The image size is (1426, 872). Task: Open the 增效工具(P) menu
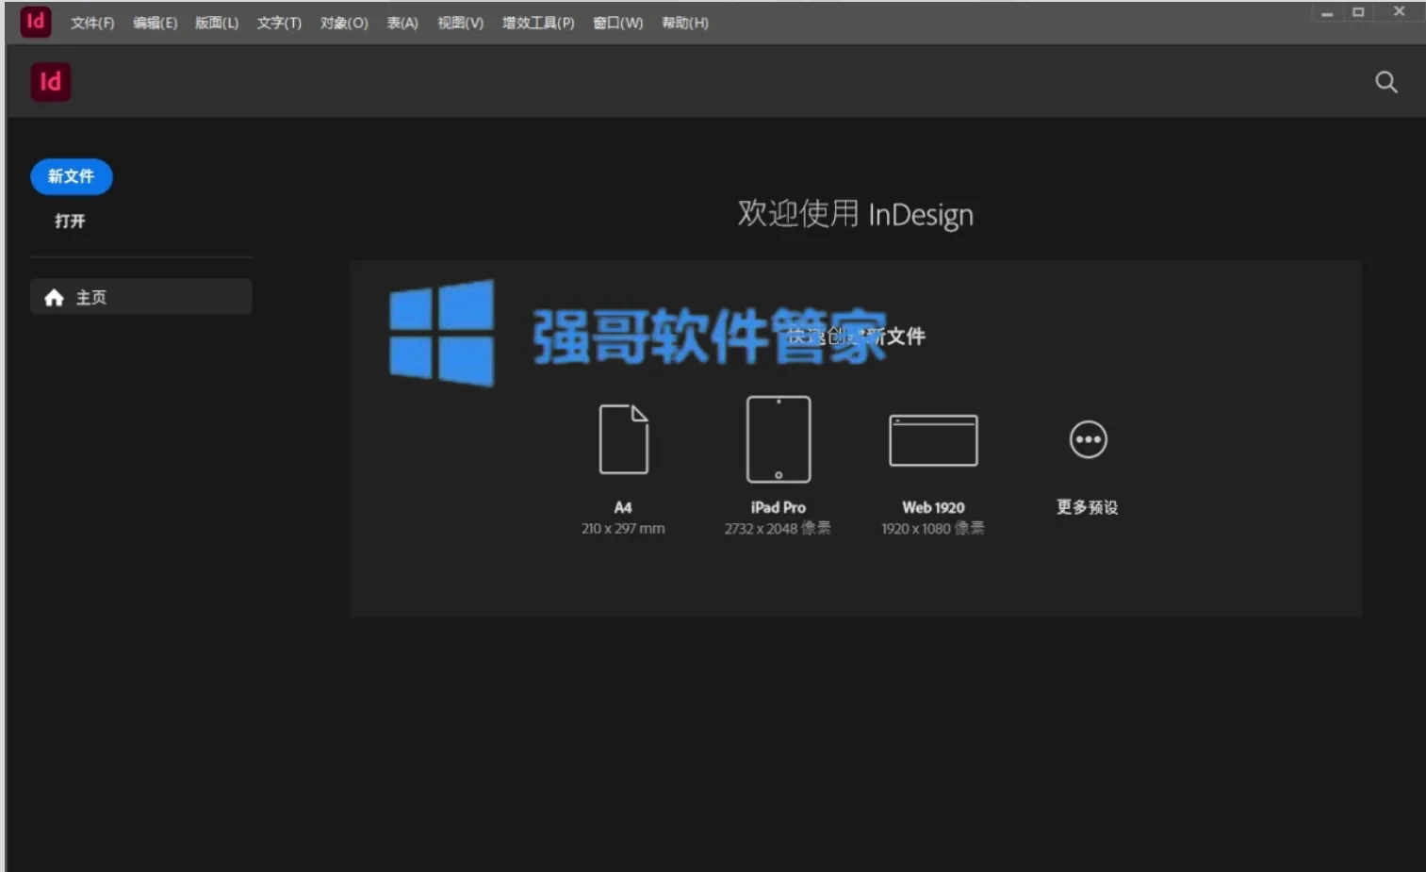pos(538,23)
